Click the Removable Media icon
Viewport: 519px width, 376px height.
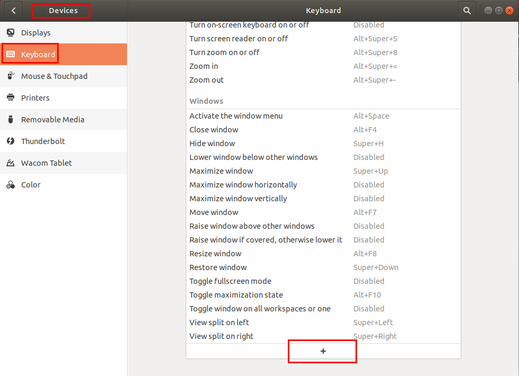[x=11, y=119]
